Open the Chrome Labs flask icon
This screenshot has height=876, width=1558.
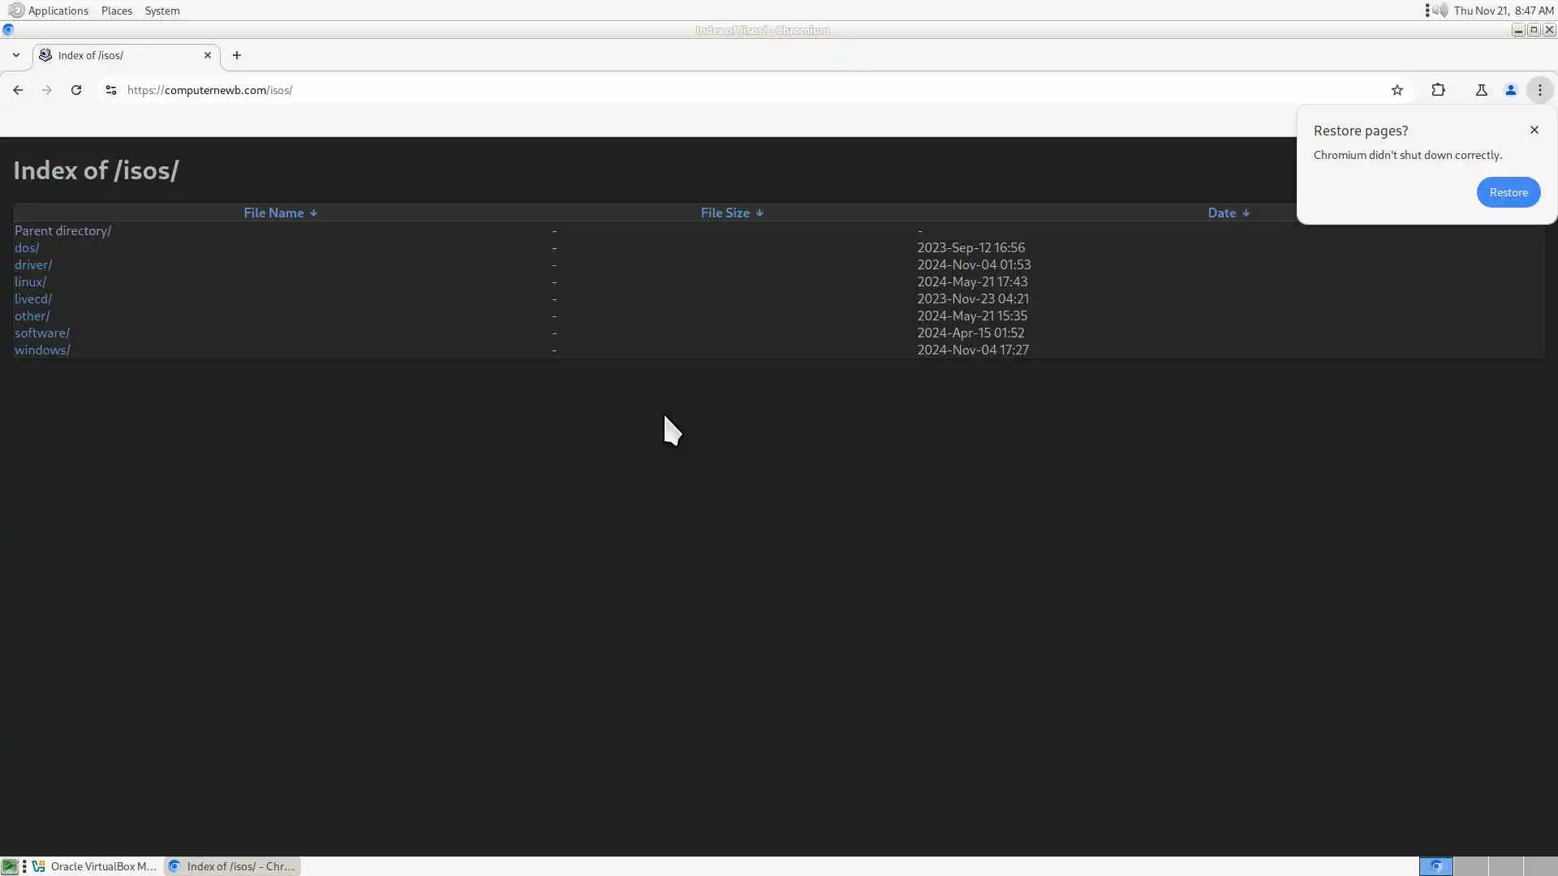point(1481,90)
